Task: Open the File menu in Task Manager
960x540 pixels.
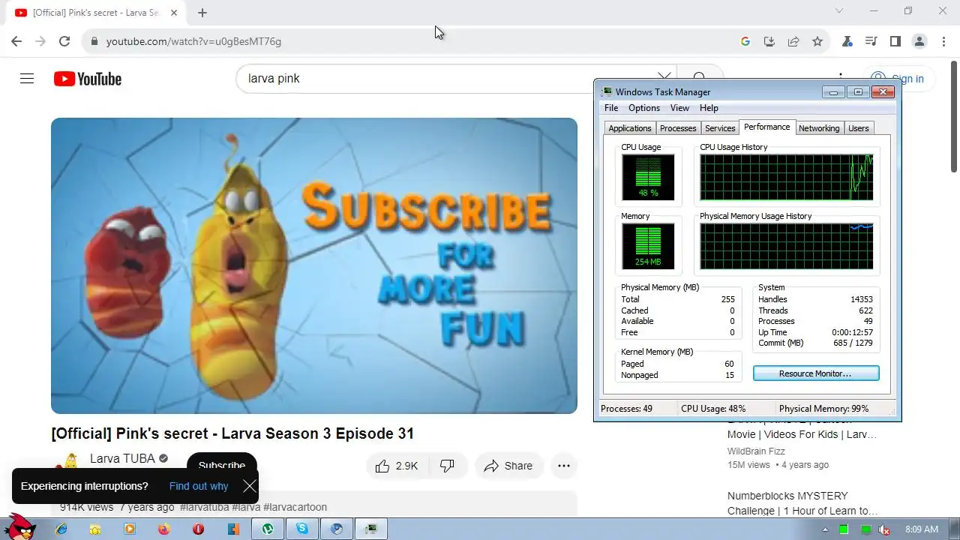Action: [x=611, y=108]
